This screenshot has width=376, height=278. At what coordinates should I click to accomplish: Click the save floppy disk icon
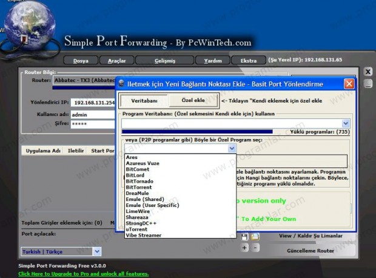[244, 237]
